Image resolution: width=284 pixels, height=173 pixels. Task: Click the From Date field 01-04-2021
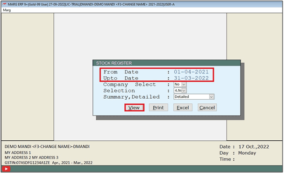[191, 72]
